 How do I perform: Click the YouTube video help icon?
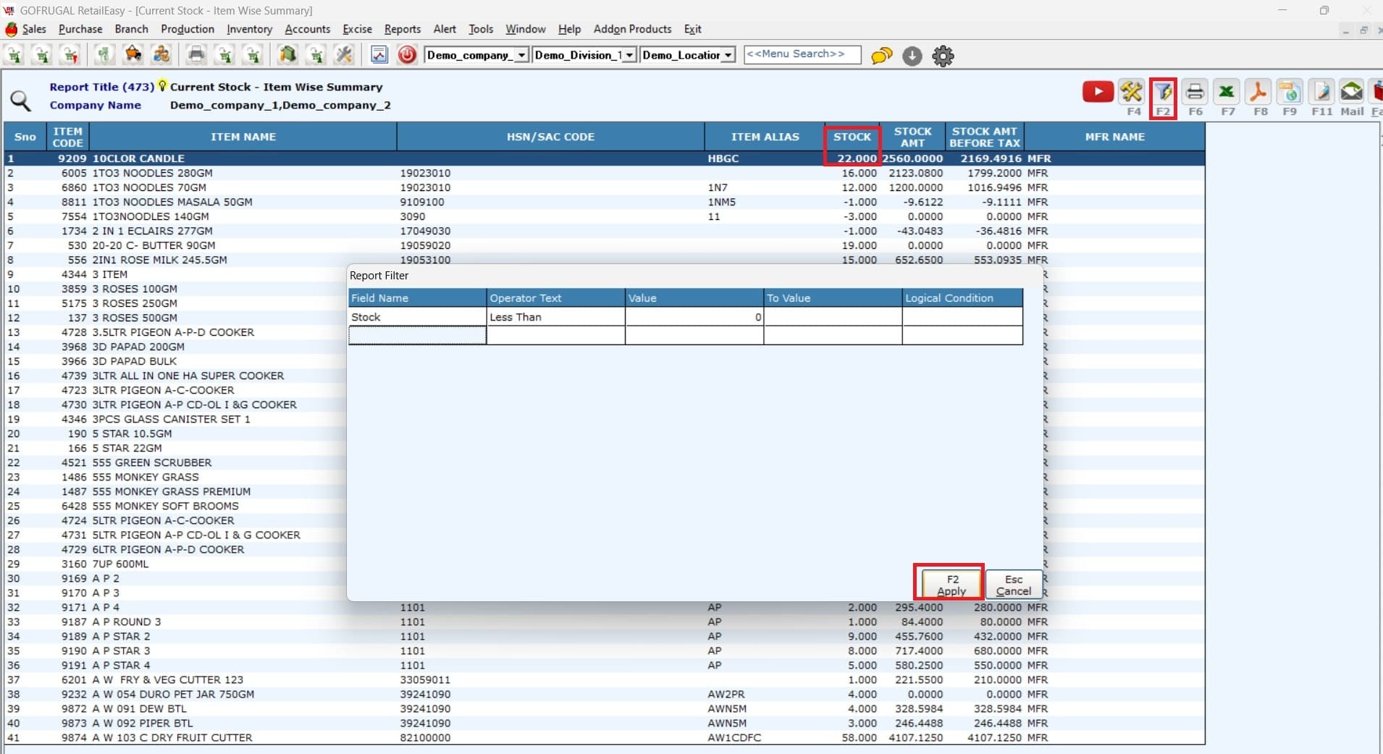1097,93
